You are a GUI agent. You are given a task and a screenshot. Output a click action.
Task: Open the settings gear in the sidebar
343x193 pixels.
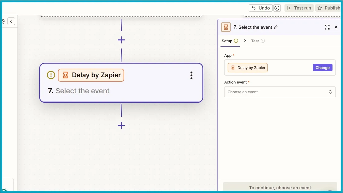3,21
